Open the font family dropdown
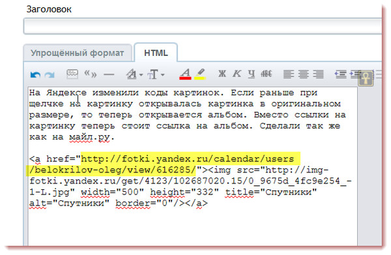Viewport: 391px width, 255px height. click(x=134, y=74)
